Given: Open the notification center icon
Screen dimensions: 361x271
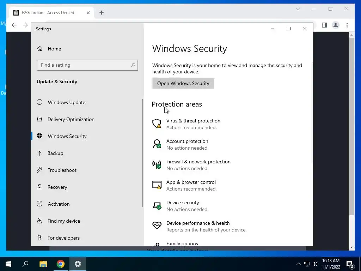Looking at the screenshot, I should click(350, 264).
